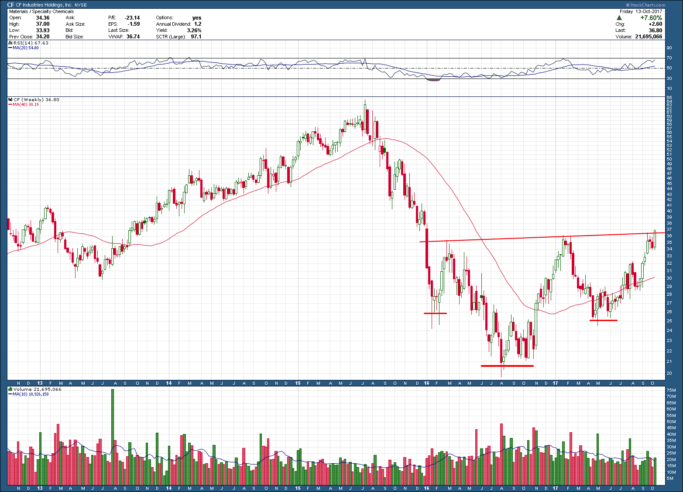683x492 pixels.
Task: Select the CF Industries Holdings, Inc. name
Action: click(x=44, y=5)
